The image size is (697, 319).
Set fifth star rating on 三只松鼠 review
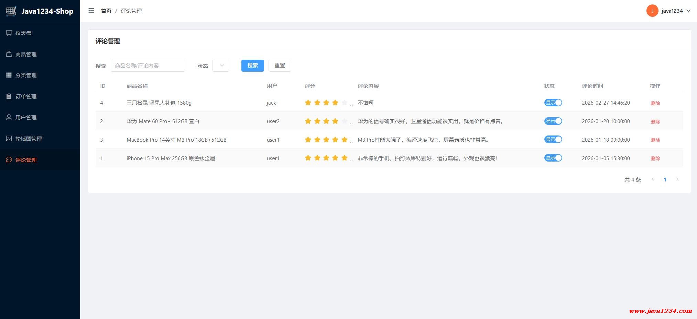(344, 103)
